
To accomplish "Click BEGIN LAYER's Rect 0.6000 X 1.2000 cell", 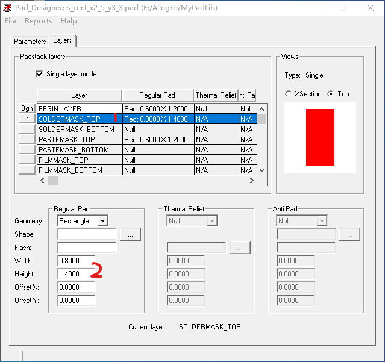I will click(x=158, y=109).
